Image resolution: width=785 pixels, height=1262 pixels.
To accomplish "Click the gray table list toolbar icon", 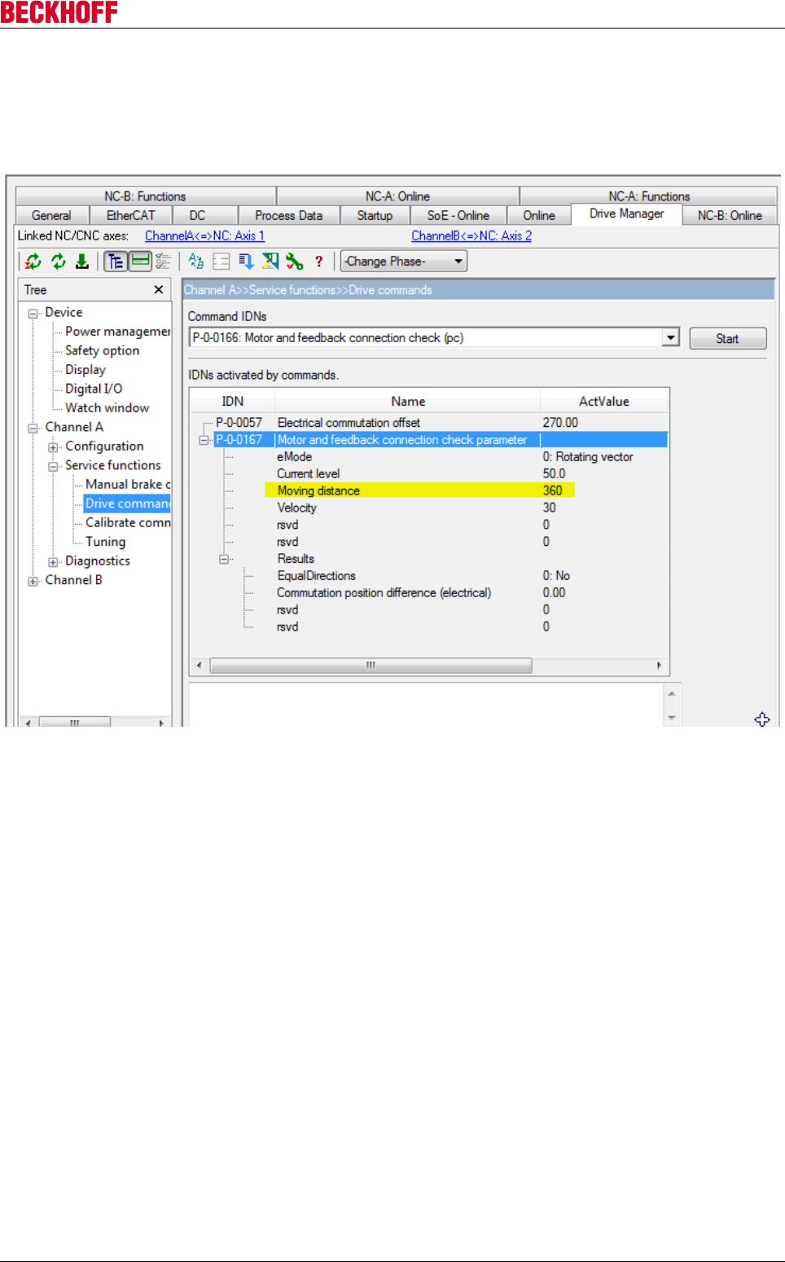I will coord(221,262).
